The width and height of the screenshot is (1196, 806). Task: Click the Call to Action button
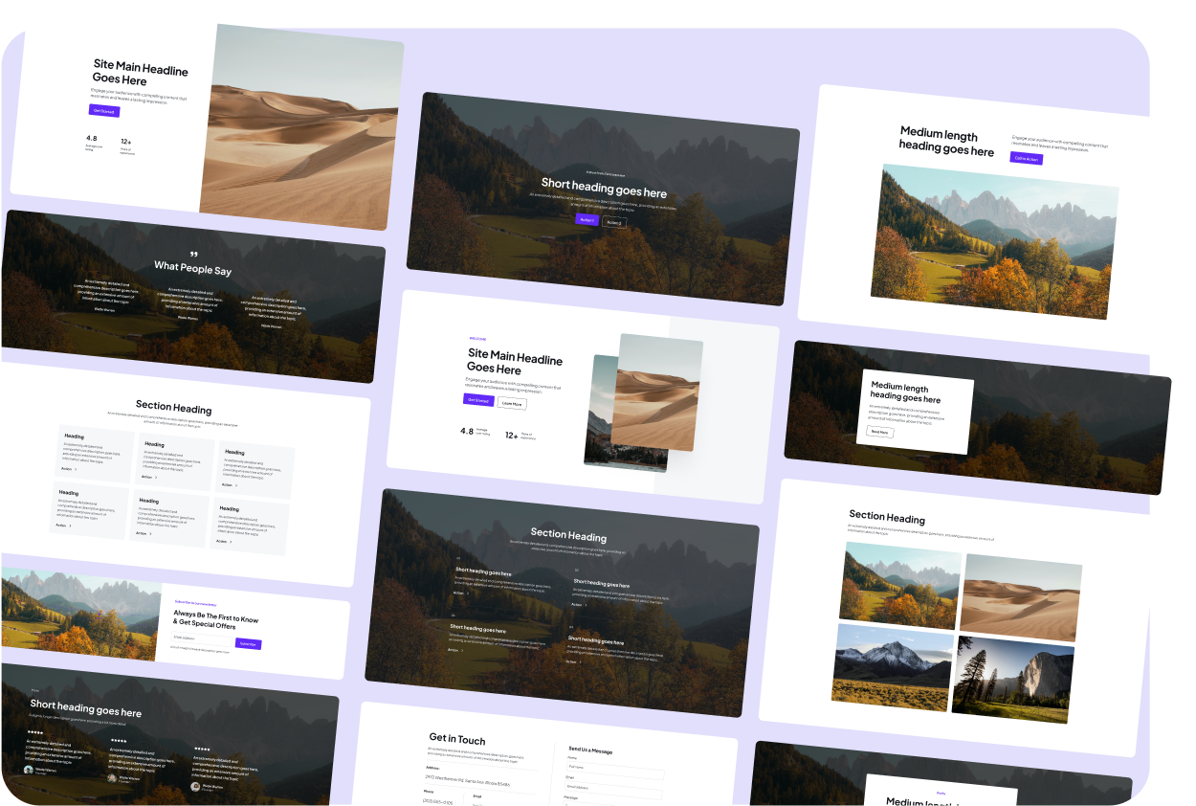point(1027,158)
